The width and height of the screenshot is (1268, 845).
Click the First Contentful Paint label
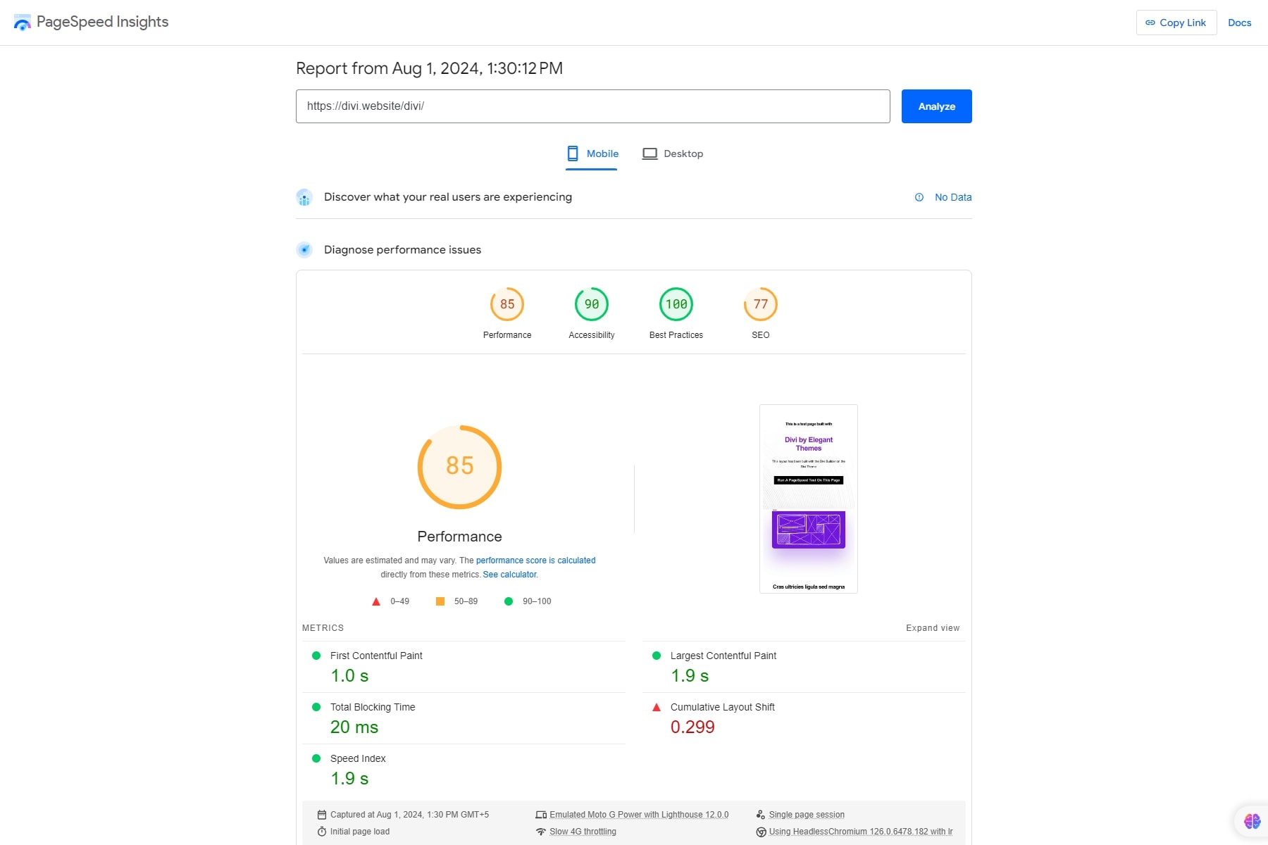pos(376,656)
